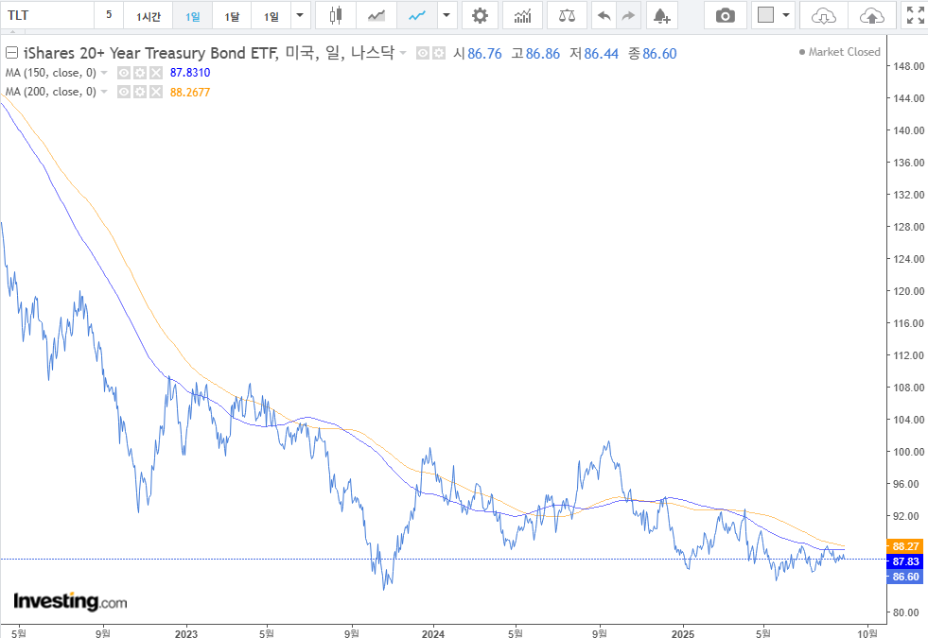Switch to candlestick chart style

[x=336, y=15]
